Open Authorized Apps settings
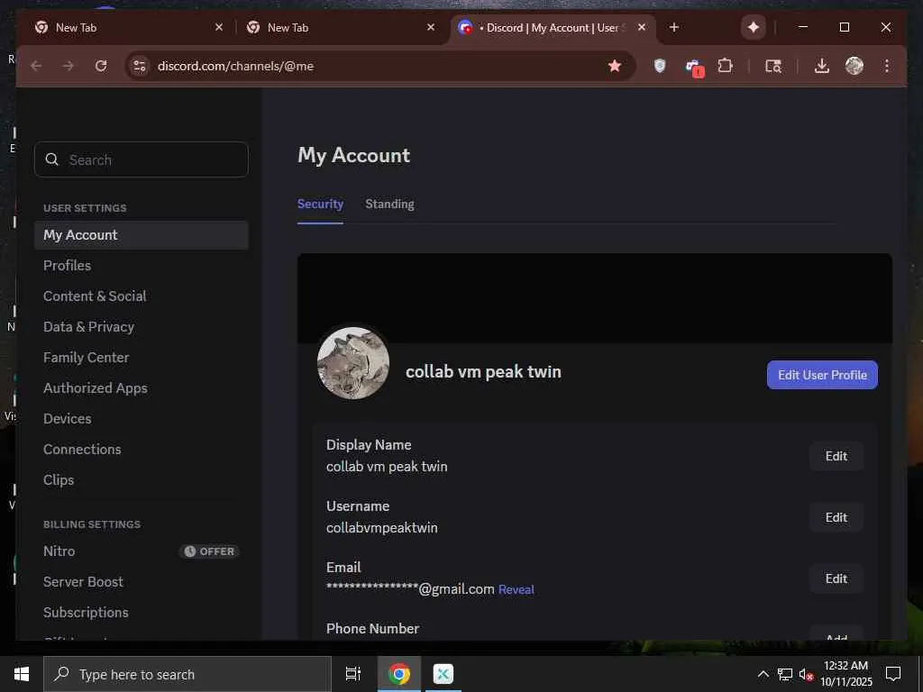Image resolution: width=923 pixels, height=692 pixels. (x=142, y=387)
